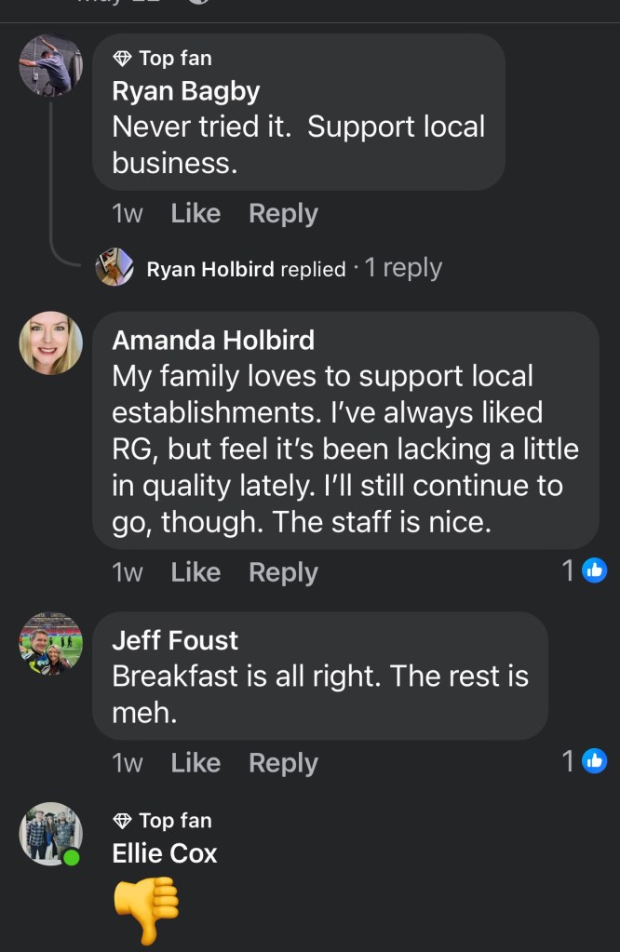Like Amanda Holbird's comment
Viewport: 620px width, 952px height.
(x=195, y=572)
